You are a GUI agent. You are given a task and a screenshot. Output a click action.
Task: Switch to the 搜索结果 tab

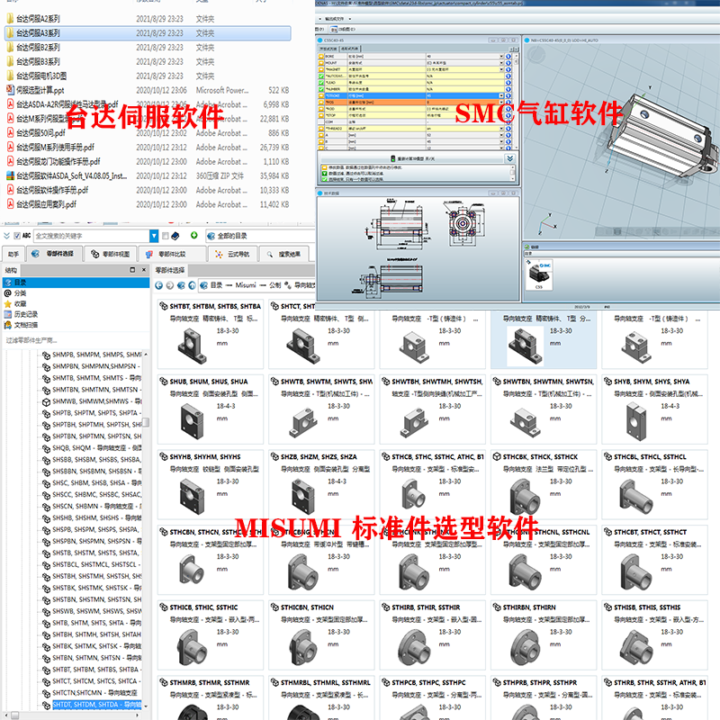pos(283,254)
